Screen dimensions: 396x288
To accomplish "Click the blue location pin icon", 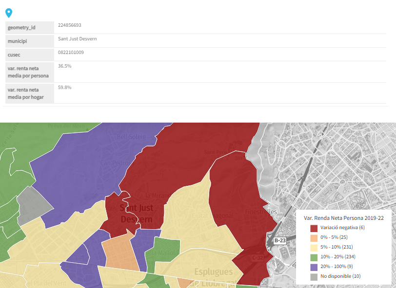I will pos(9,13).
